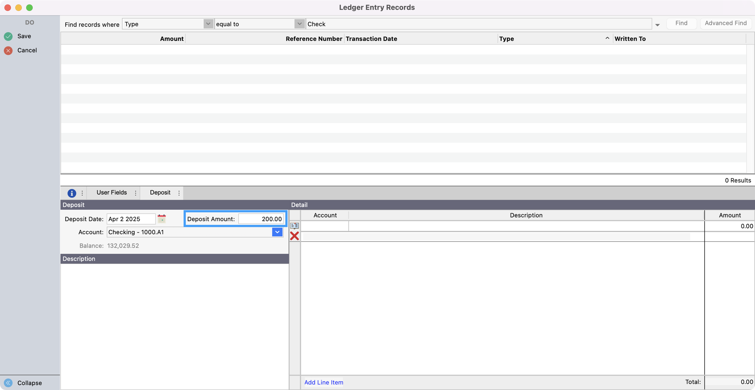Open the line item detail icon
Viewport: 755px width, 390px height.
(294, 226)
